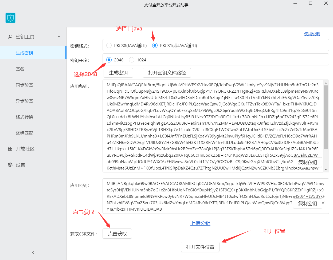The image size is (333, 260).
Task: Click the 生成密钥 button
Action: pyautogui.click(x=118, y=73)
